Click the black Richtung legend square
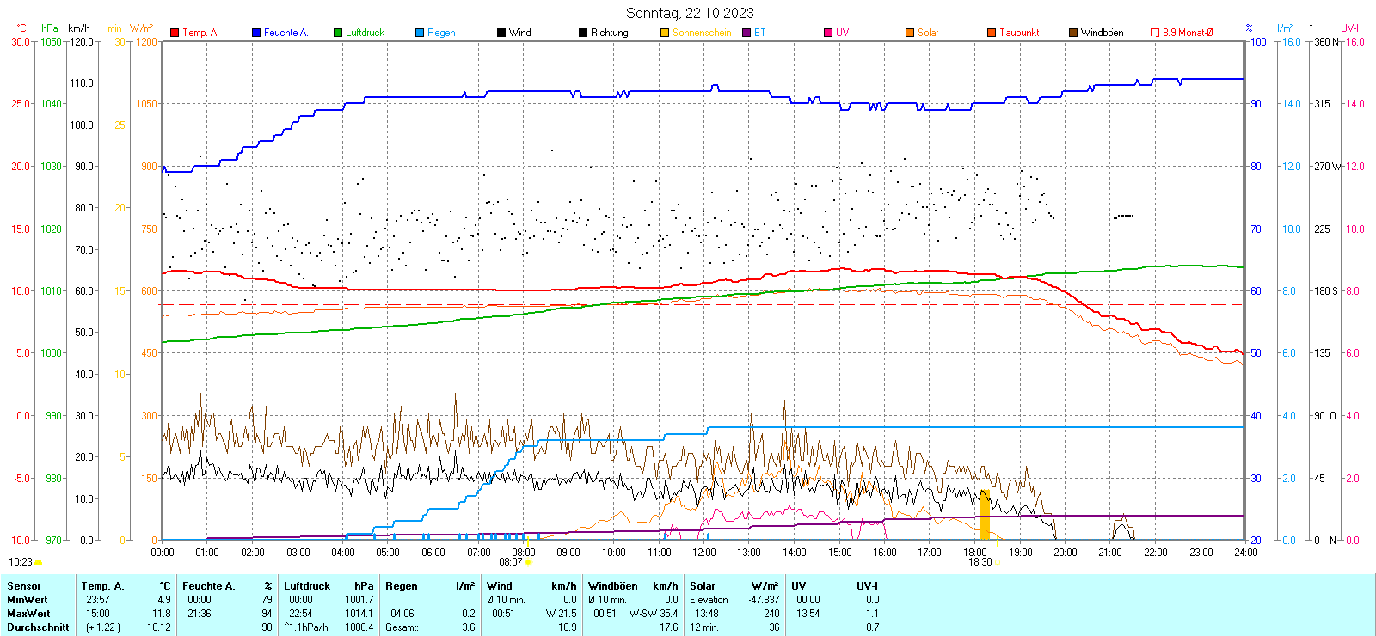 (x=583, y=33)
